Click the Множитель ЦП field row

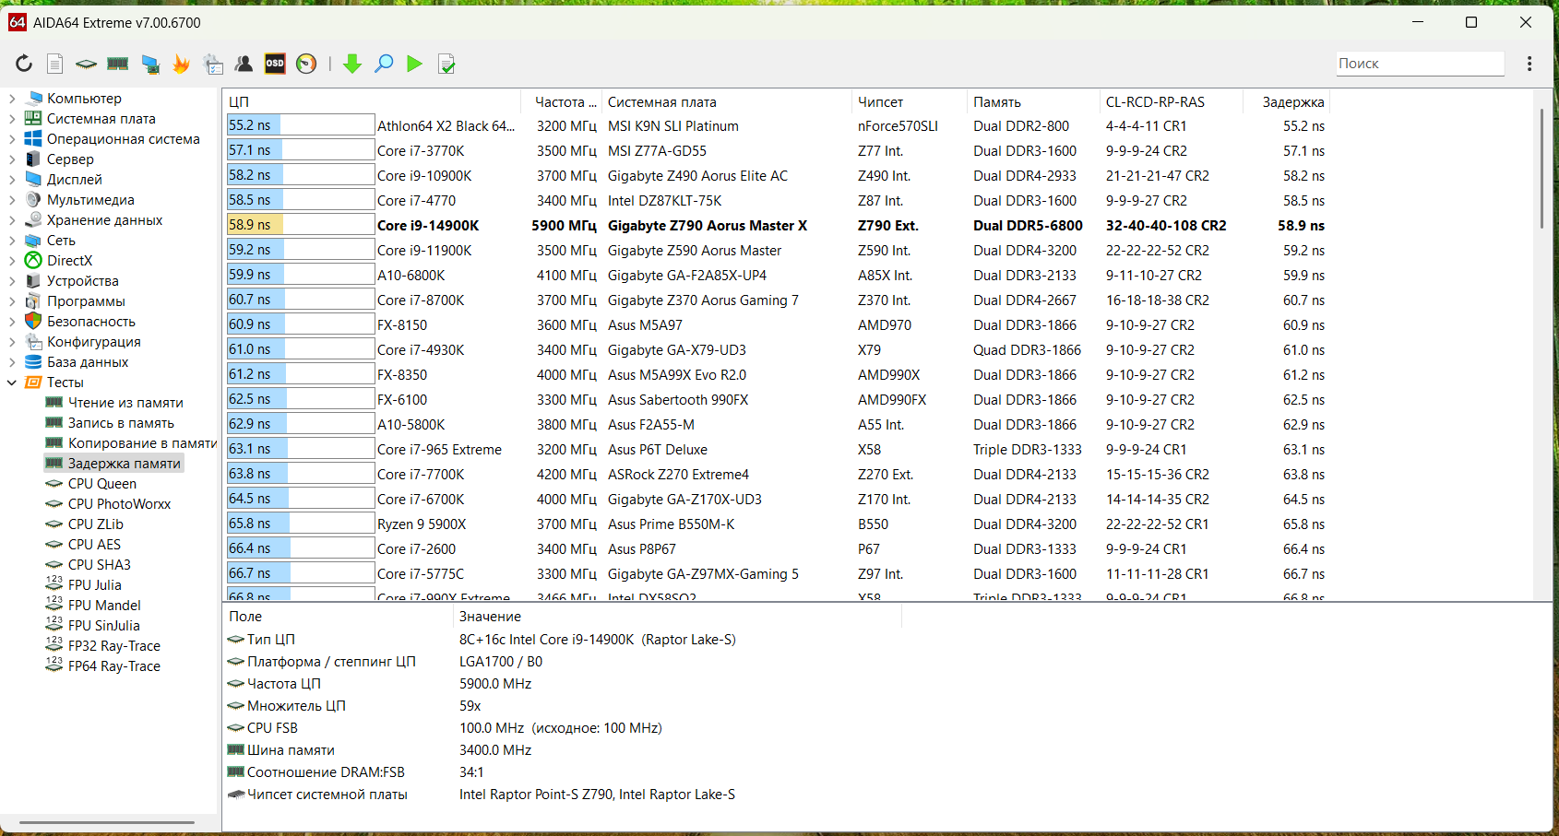point(563,706)
